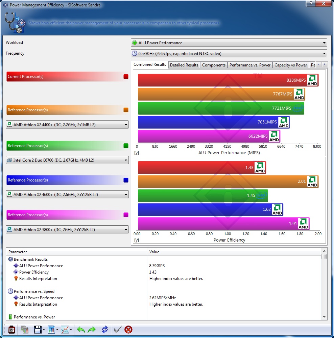This screenshot has height=338, width=334.
Task: Open the options (sliders) toolbar icon
Action: (11, 330)
